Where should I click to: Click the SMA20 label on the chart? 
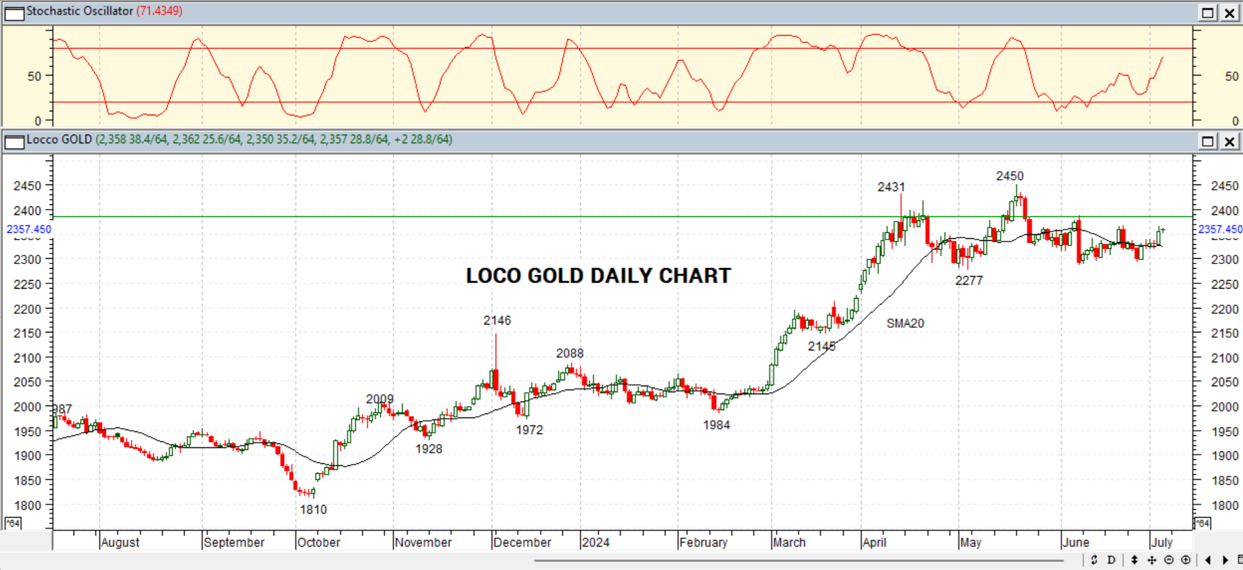point(905,323)
